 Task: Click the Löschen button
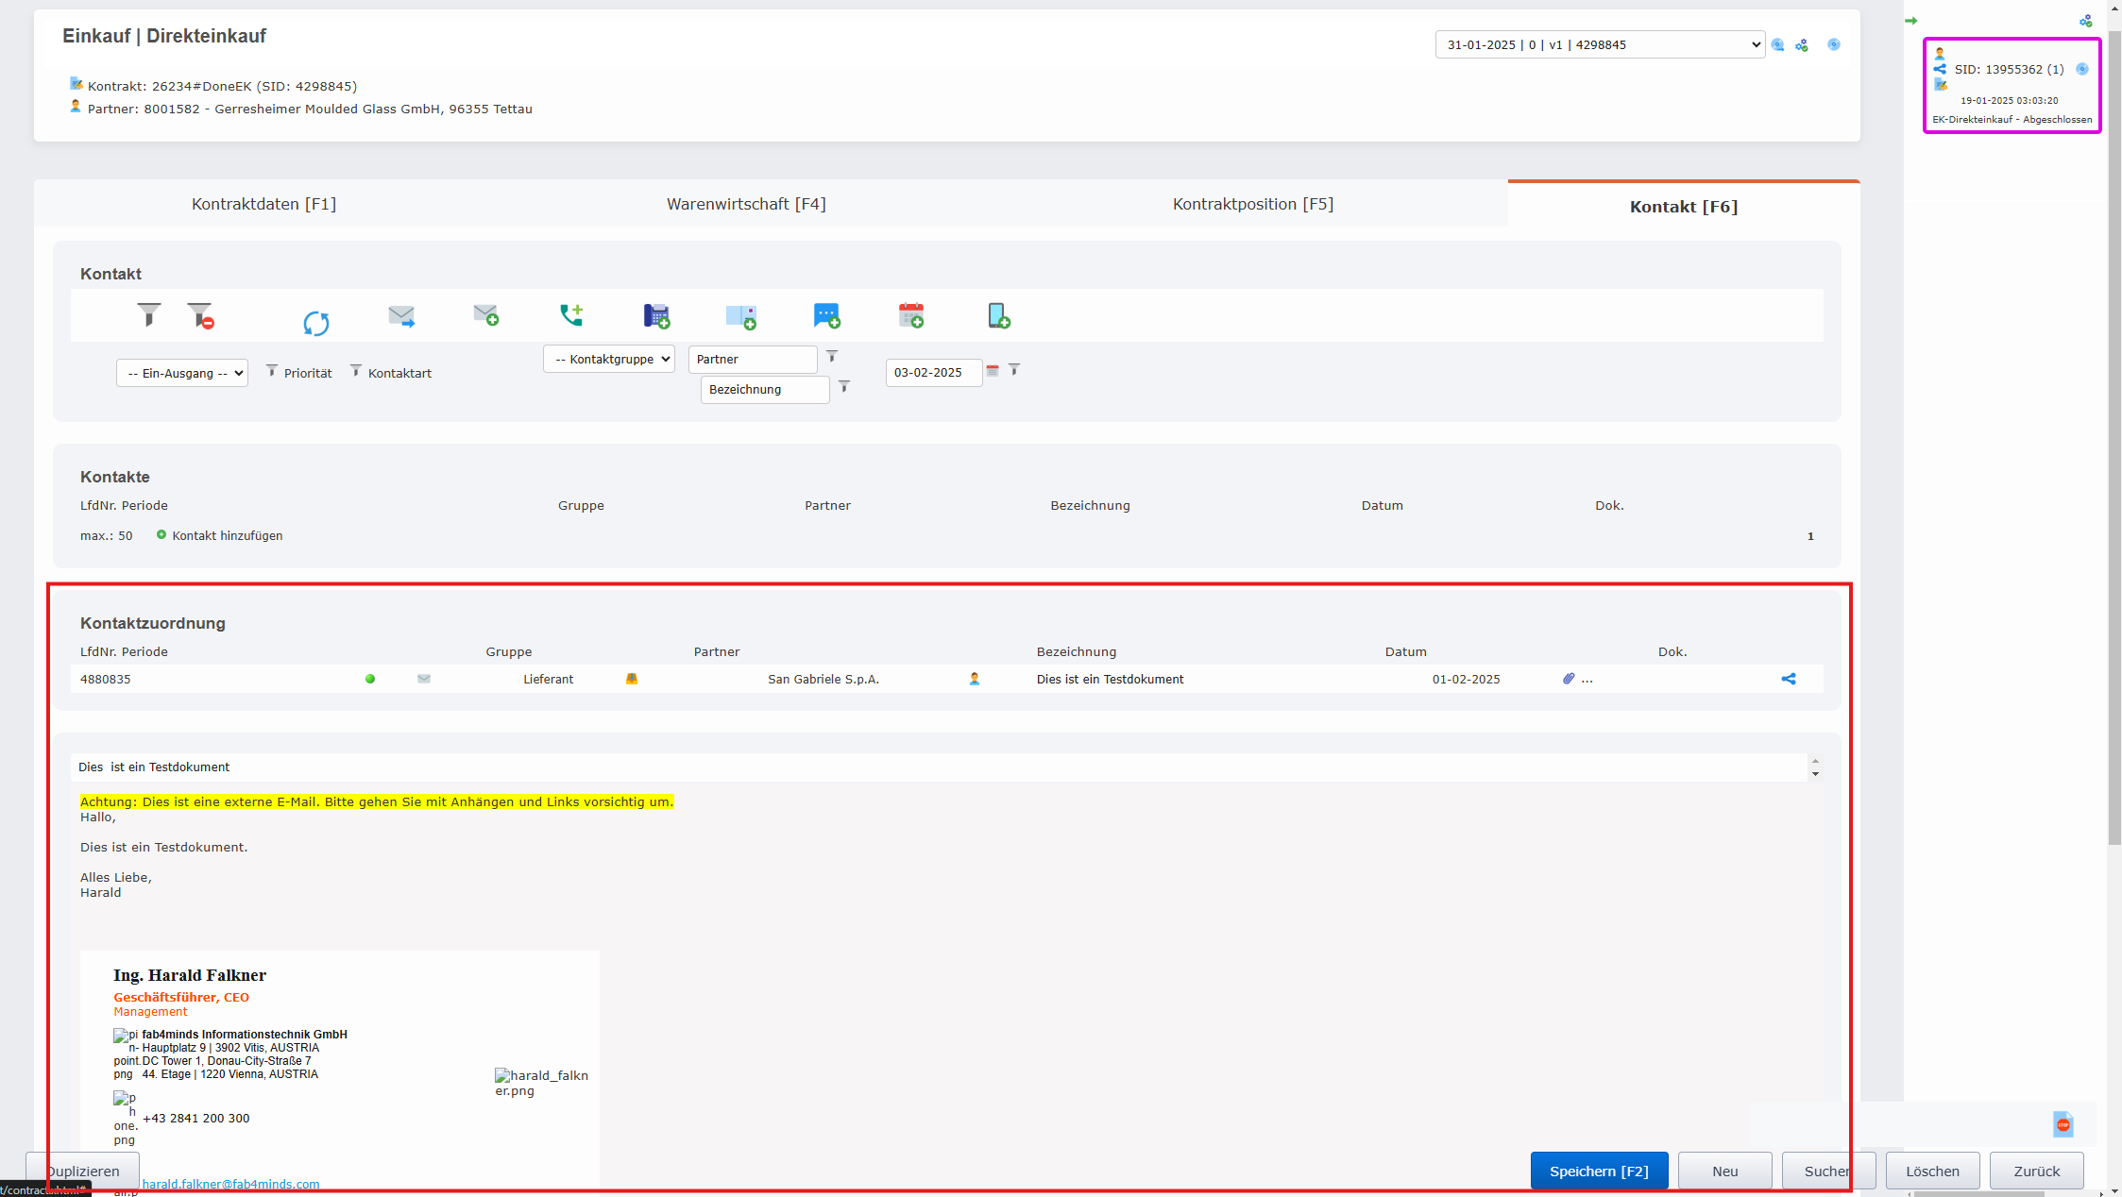coord(1932,1171)
